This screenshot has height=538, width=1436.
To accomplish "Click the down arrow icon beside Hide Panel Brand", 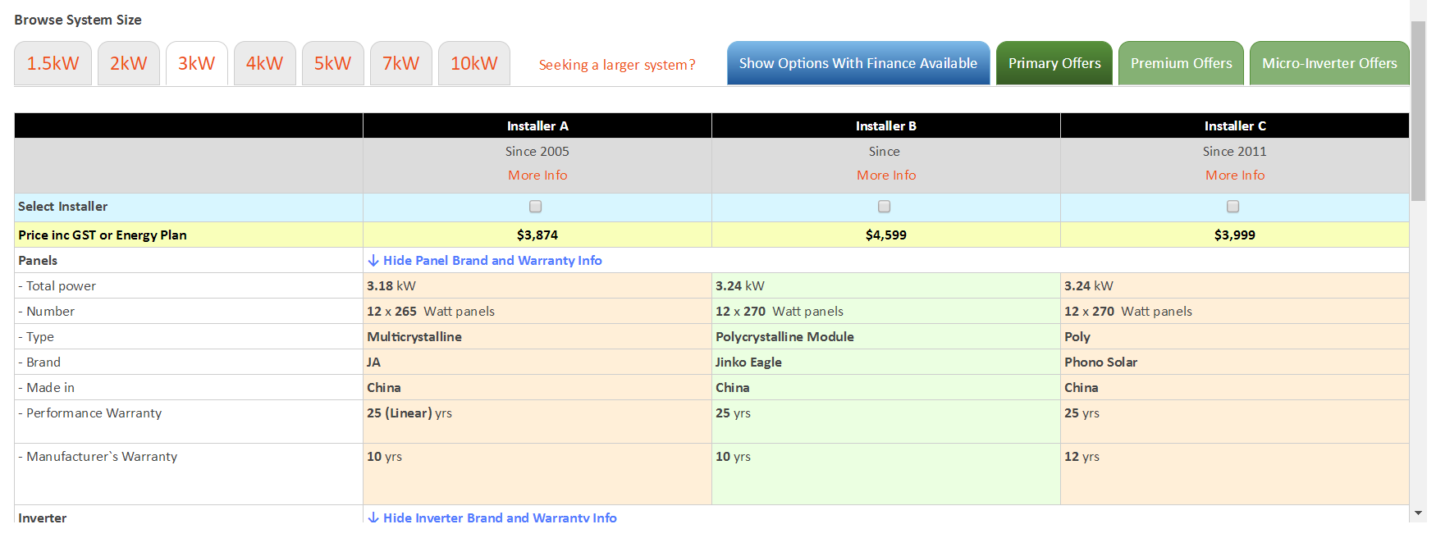I will [373, 260].
